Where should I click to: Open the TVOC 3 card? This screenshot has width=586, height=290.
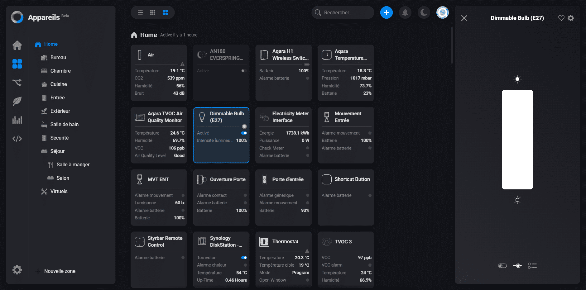pyautogui.click(x=346, y=260)
